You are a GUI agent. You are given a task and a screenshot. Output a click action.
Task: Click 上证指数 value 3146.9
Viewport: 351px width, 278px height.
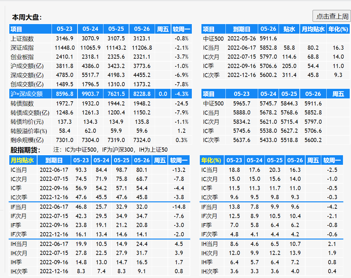tap(64, 38)
